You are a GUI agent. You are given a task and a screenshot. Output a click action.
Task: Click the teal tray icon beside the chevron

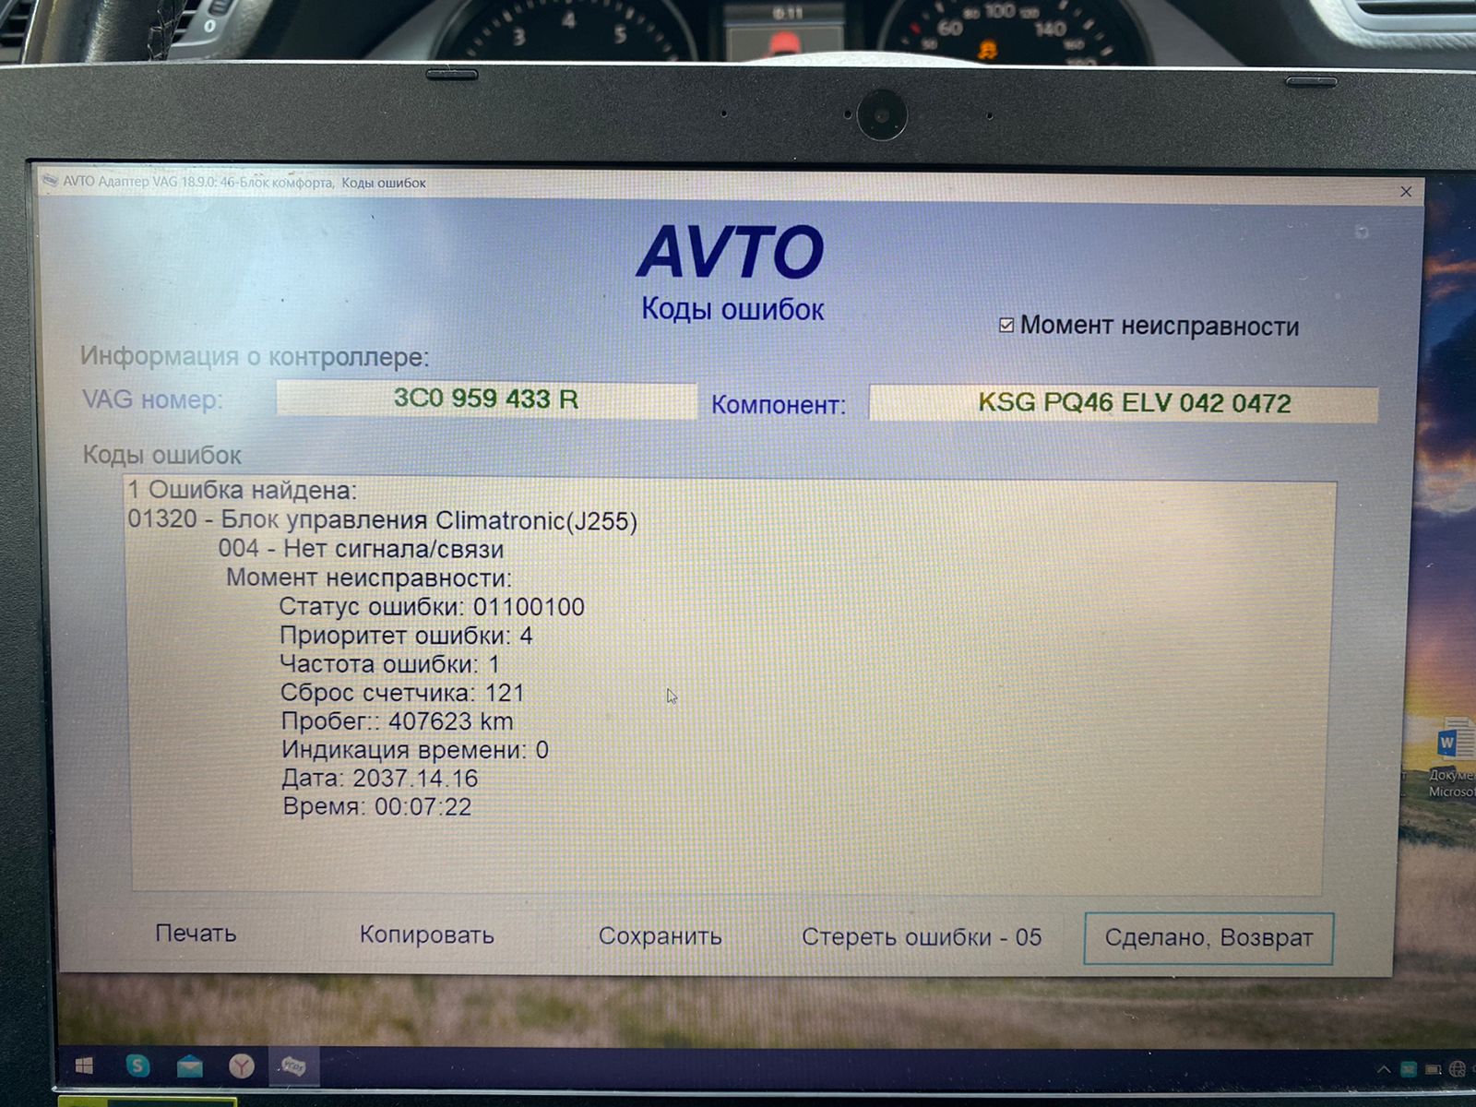pos(1409,1069)
